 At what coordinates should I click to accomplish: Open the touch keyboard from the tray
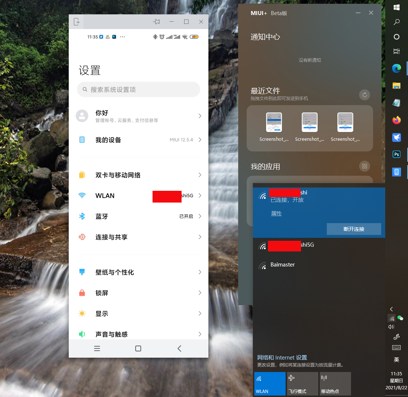[396, 347]
